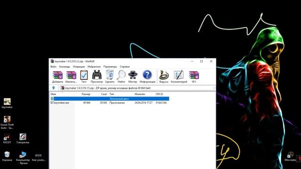Open the Файл menu
Image resolution: width=301 pixels, height=169 pixels.
(x=53, y=67)
